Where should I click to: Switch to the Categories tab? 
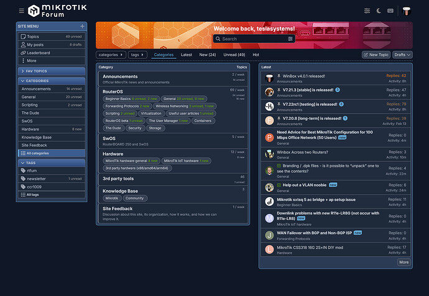click(164, 55)
